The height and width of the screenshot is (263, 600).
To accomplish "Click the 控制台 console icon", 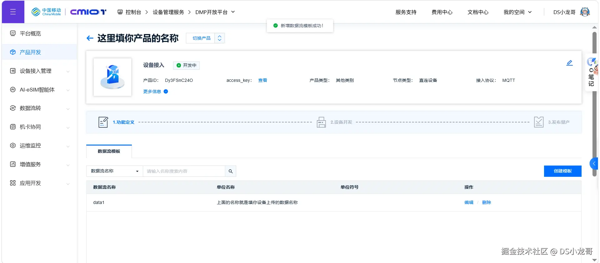I will (120, 12).
